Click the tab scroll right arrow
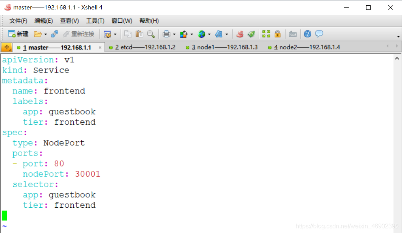This screenshot has width=402, height=233. [x=397, y=46]
